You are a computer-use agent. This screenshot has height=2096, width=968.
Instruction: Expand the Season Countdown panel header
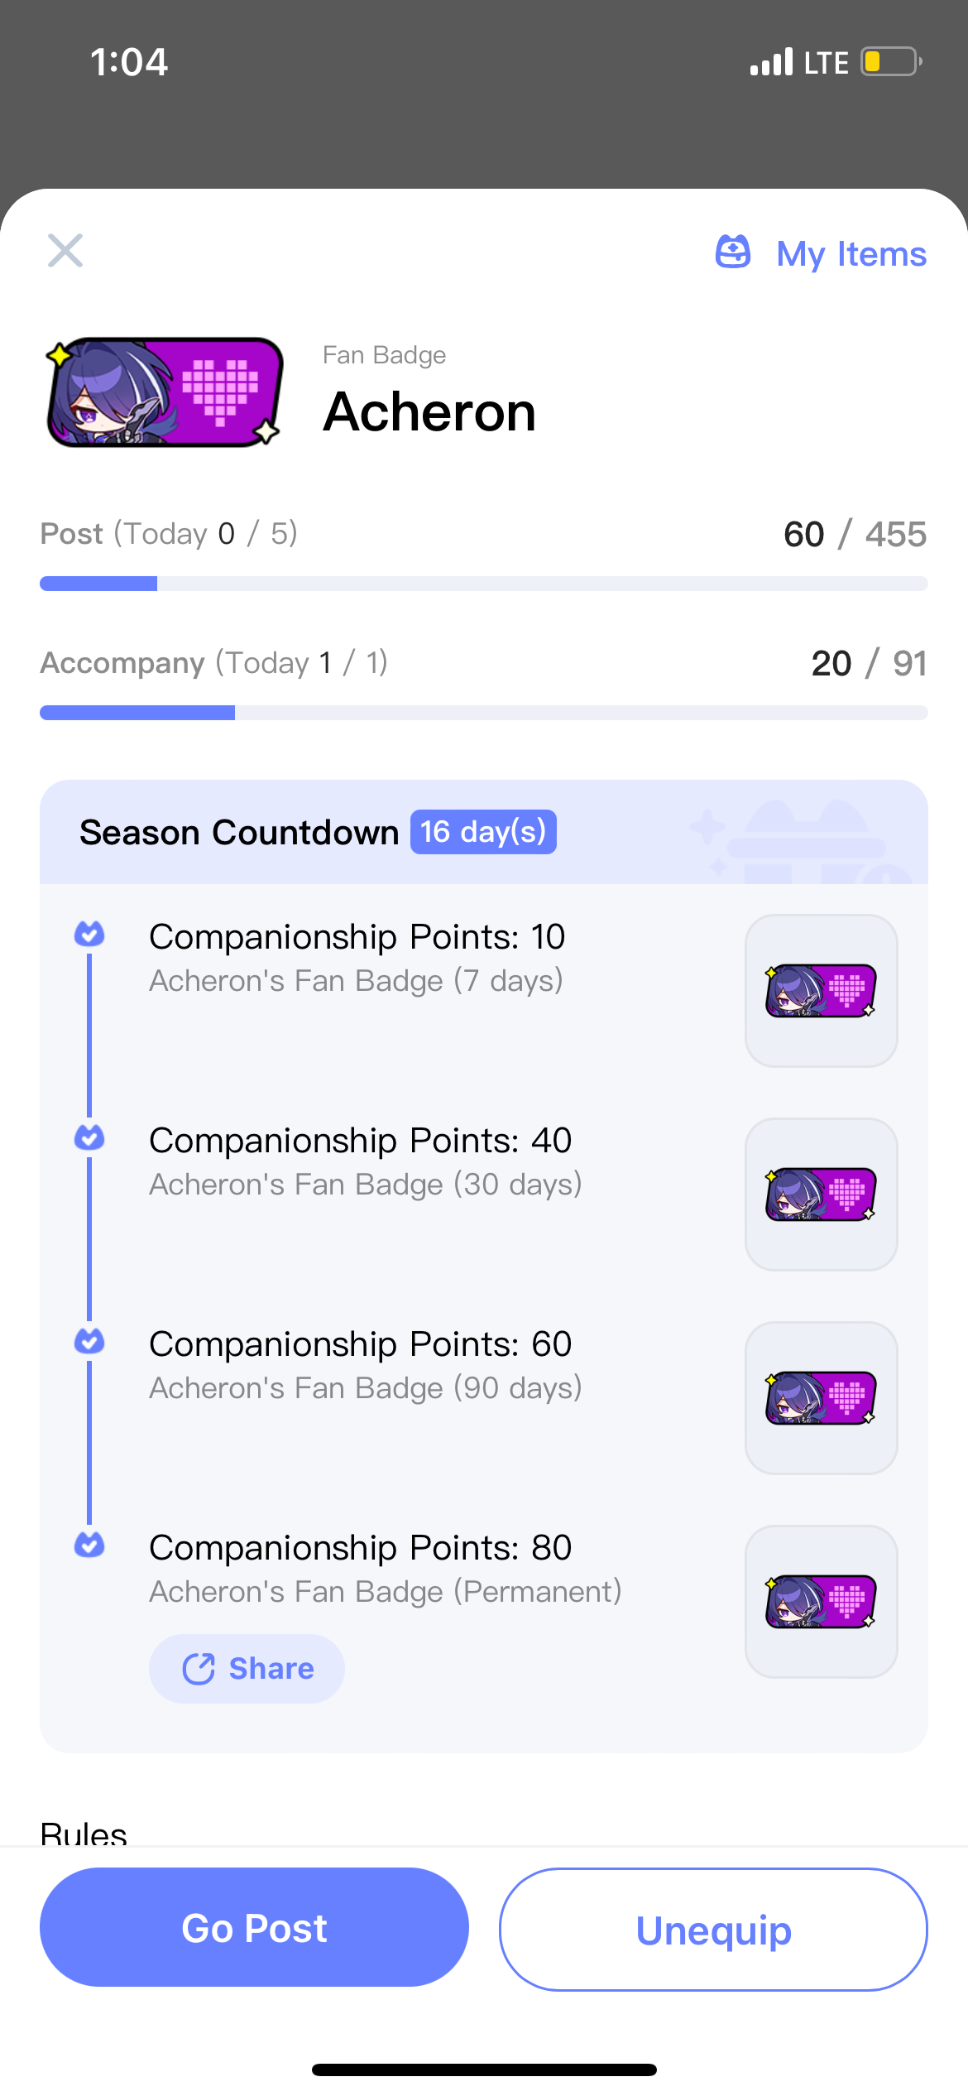(240, 832)
